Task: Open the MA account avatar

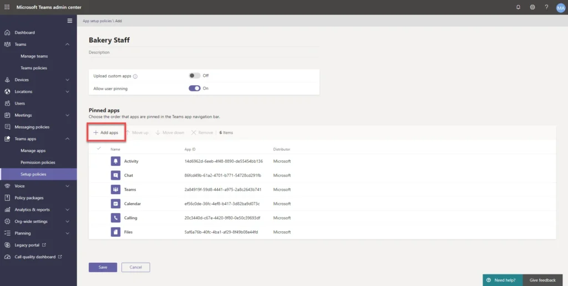Action: (560, 7)
